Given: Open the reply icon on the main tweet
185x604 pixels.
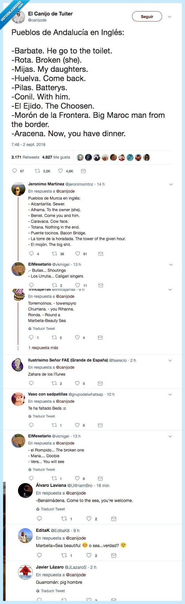Looking at the screenshot, I should (x=15, y=171).
